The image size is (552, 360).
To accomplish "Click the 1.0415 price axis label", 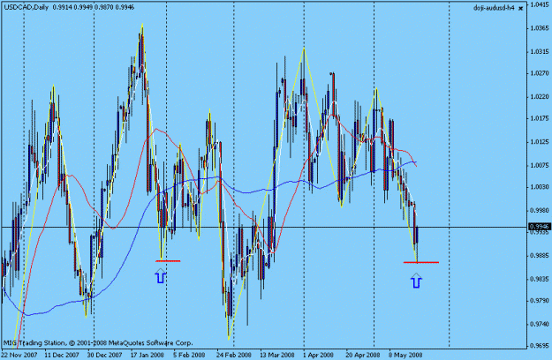I will (540, 4).
